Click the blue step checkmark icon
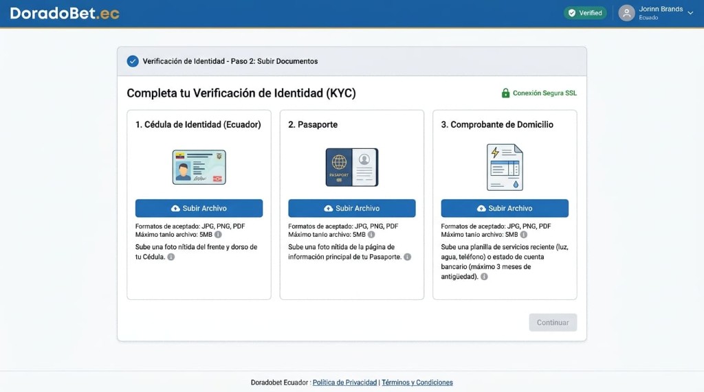 pyautogui.click(x=133, y=61)
